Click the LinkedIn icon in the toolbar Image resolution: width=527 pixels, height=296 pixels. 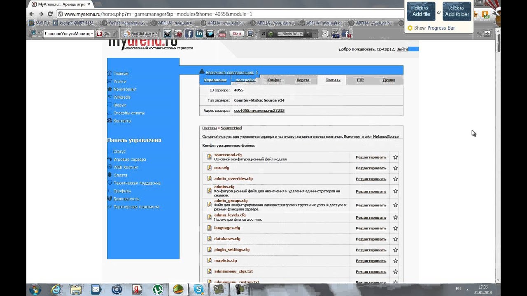pos(199,34)
